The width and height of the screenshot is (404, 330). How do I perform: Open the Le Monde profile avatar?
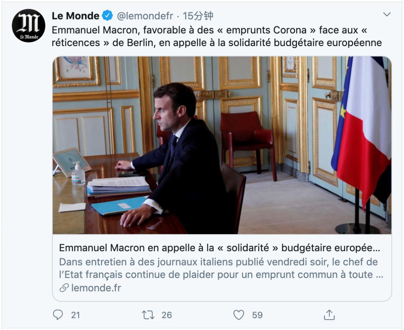(x=28, y=25)
